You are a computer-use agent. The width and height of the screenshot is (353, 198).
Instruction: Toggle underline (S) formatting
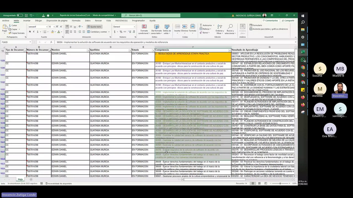37,32
